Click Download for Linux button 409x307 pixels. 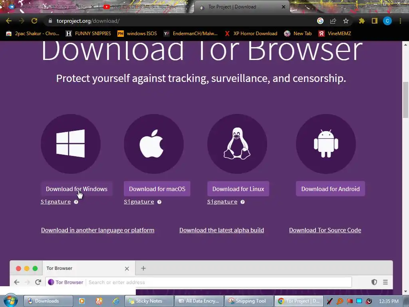(x=238, y=189)
